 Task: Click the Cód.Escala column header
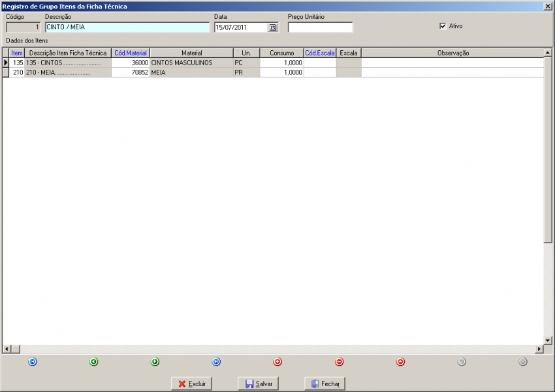(320, 53)
